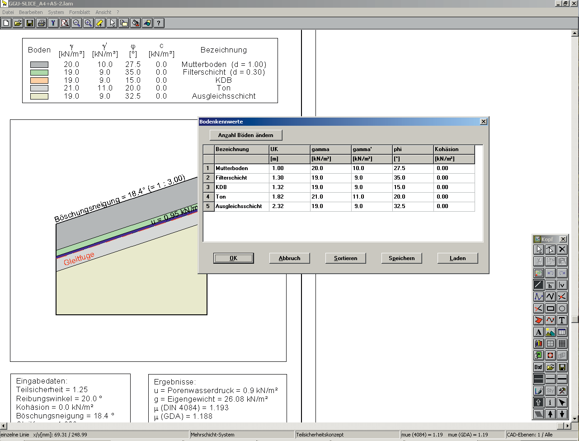
Task: Click the orange KDB legend color swatch
Action: tap(39, 81)
